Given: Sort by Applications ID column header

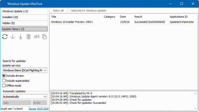Looking at the screenshot, I should 179,17.
